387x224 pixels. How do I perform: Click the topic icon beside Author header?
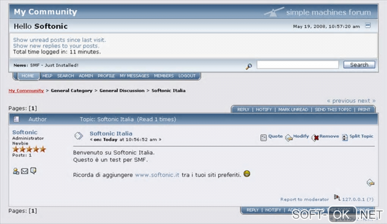16,120
